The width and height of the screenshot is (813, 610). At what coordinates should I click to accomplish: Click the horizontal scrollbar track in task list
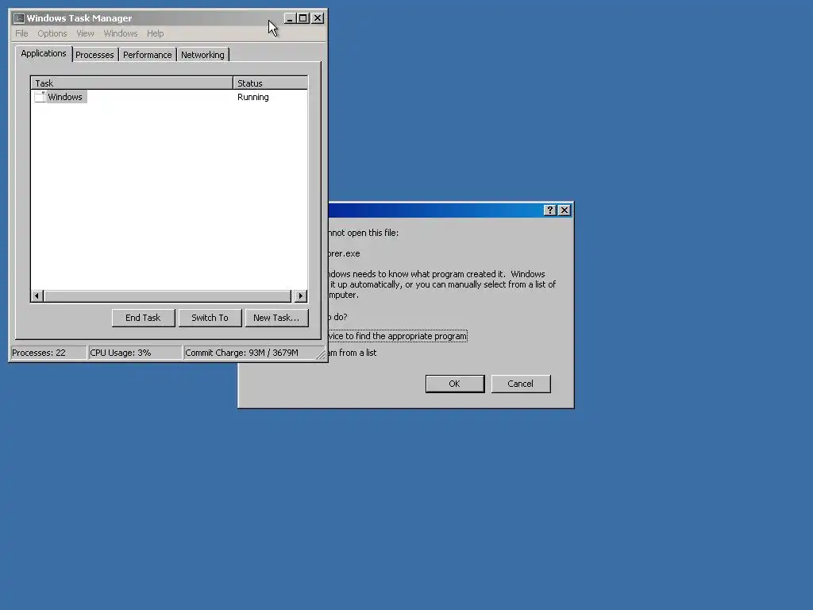pyautogui.click(x=168, y=296)
